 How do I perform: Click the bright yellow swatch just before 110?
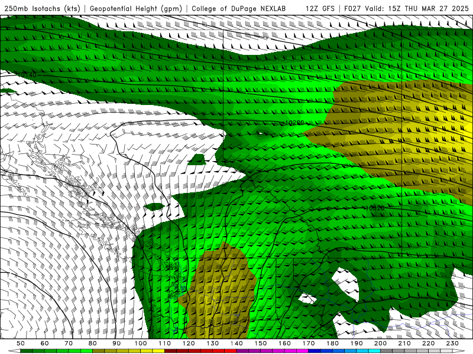(158, 350)
